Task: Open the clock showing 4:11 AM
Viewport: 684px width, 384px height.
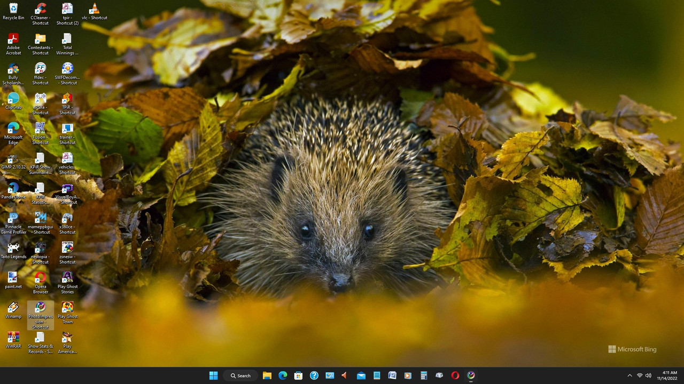Action: point(667,375)
